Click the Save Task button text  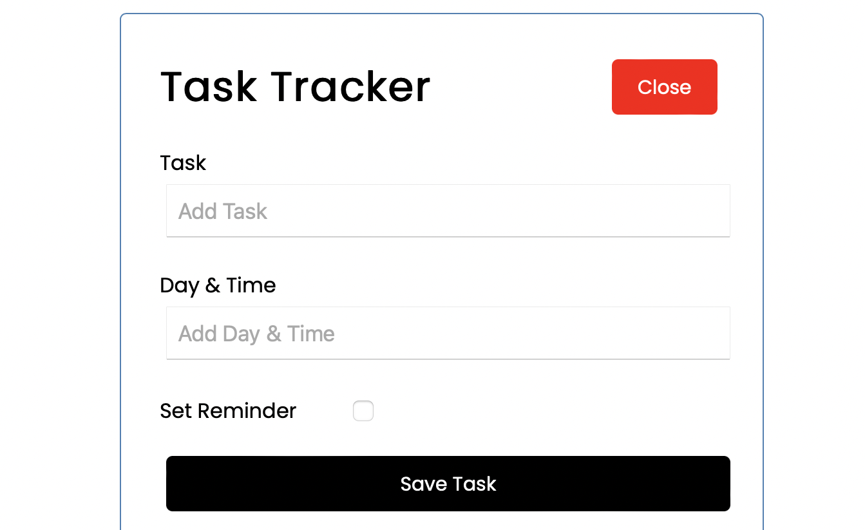pyautogui.click(x=448, y=484)
